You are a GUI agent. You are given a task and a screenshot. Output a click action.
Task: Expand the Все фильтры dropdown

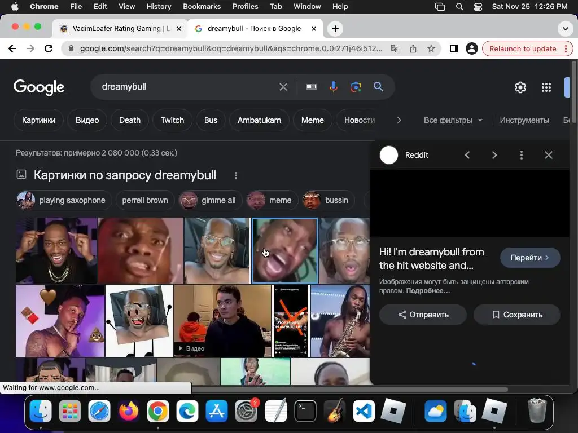[x=453, y=120]
